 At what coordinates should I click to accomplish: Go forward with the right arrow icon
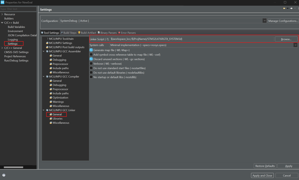(x=292, y=8)
